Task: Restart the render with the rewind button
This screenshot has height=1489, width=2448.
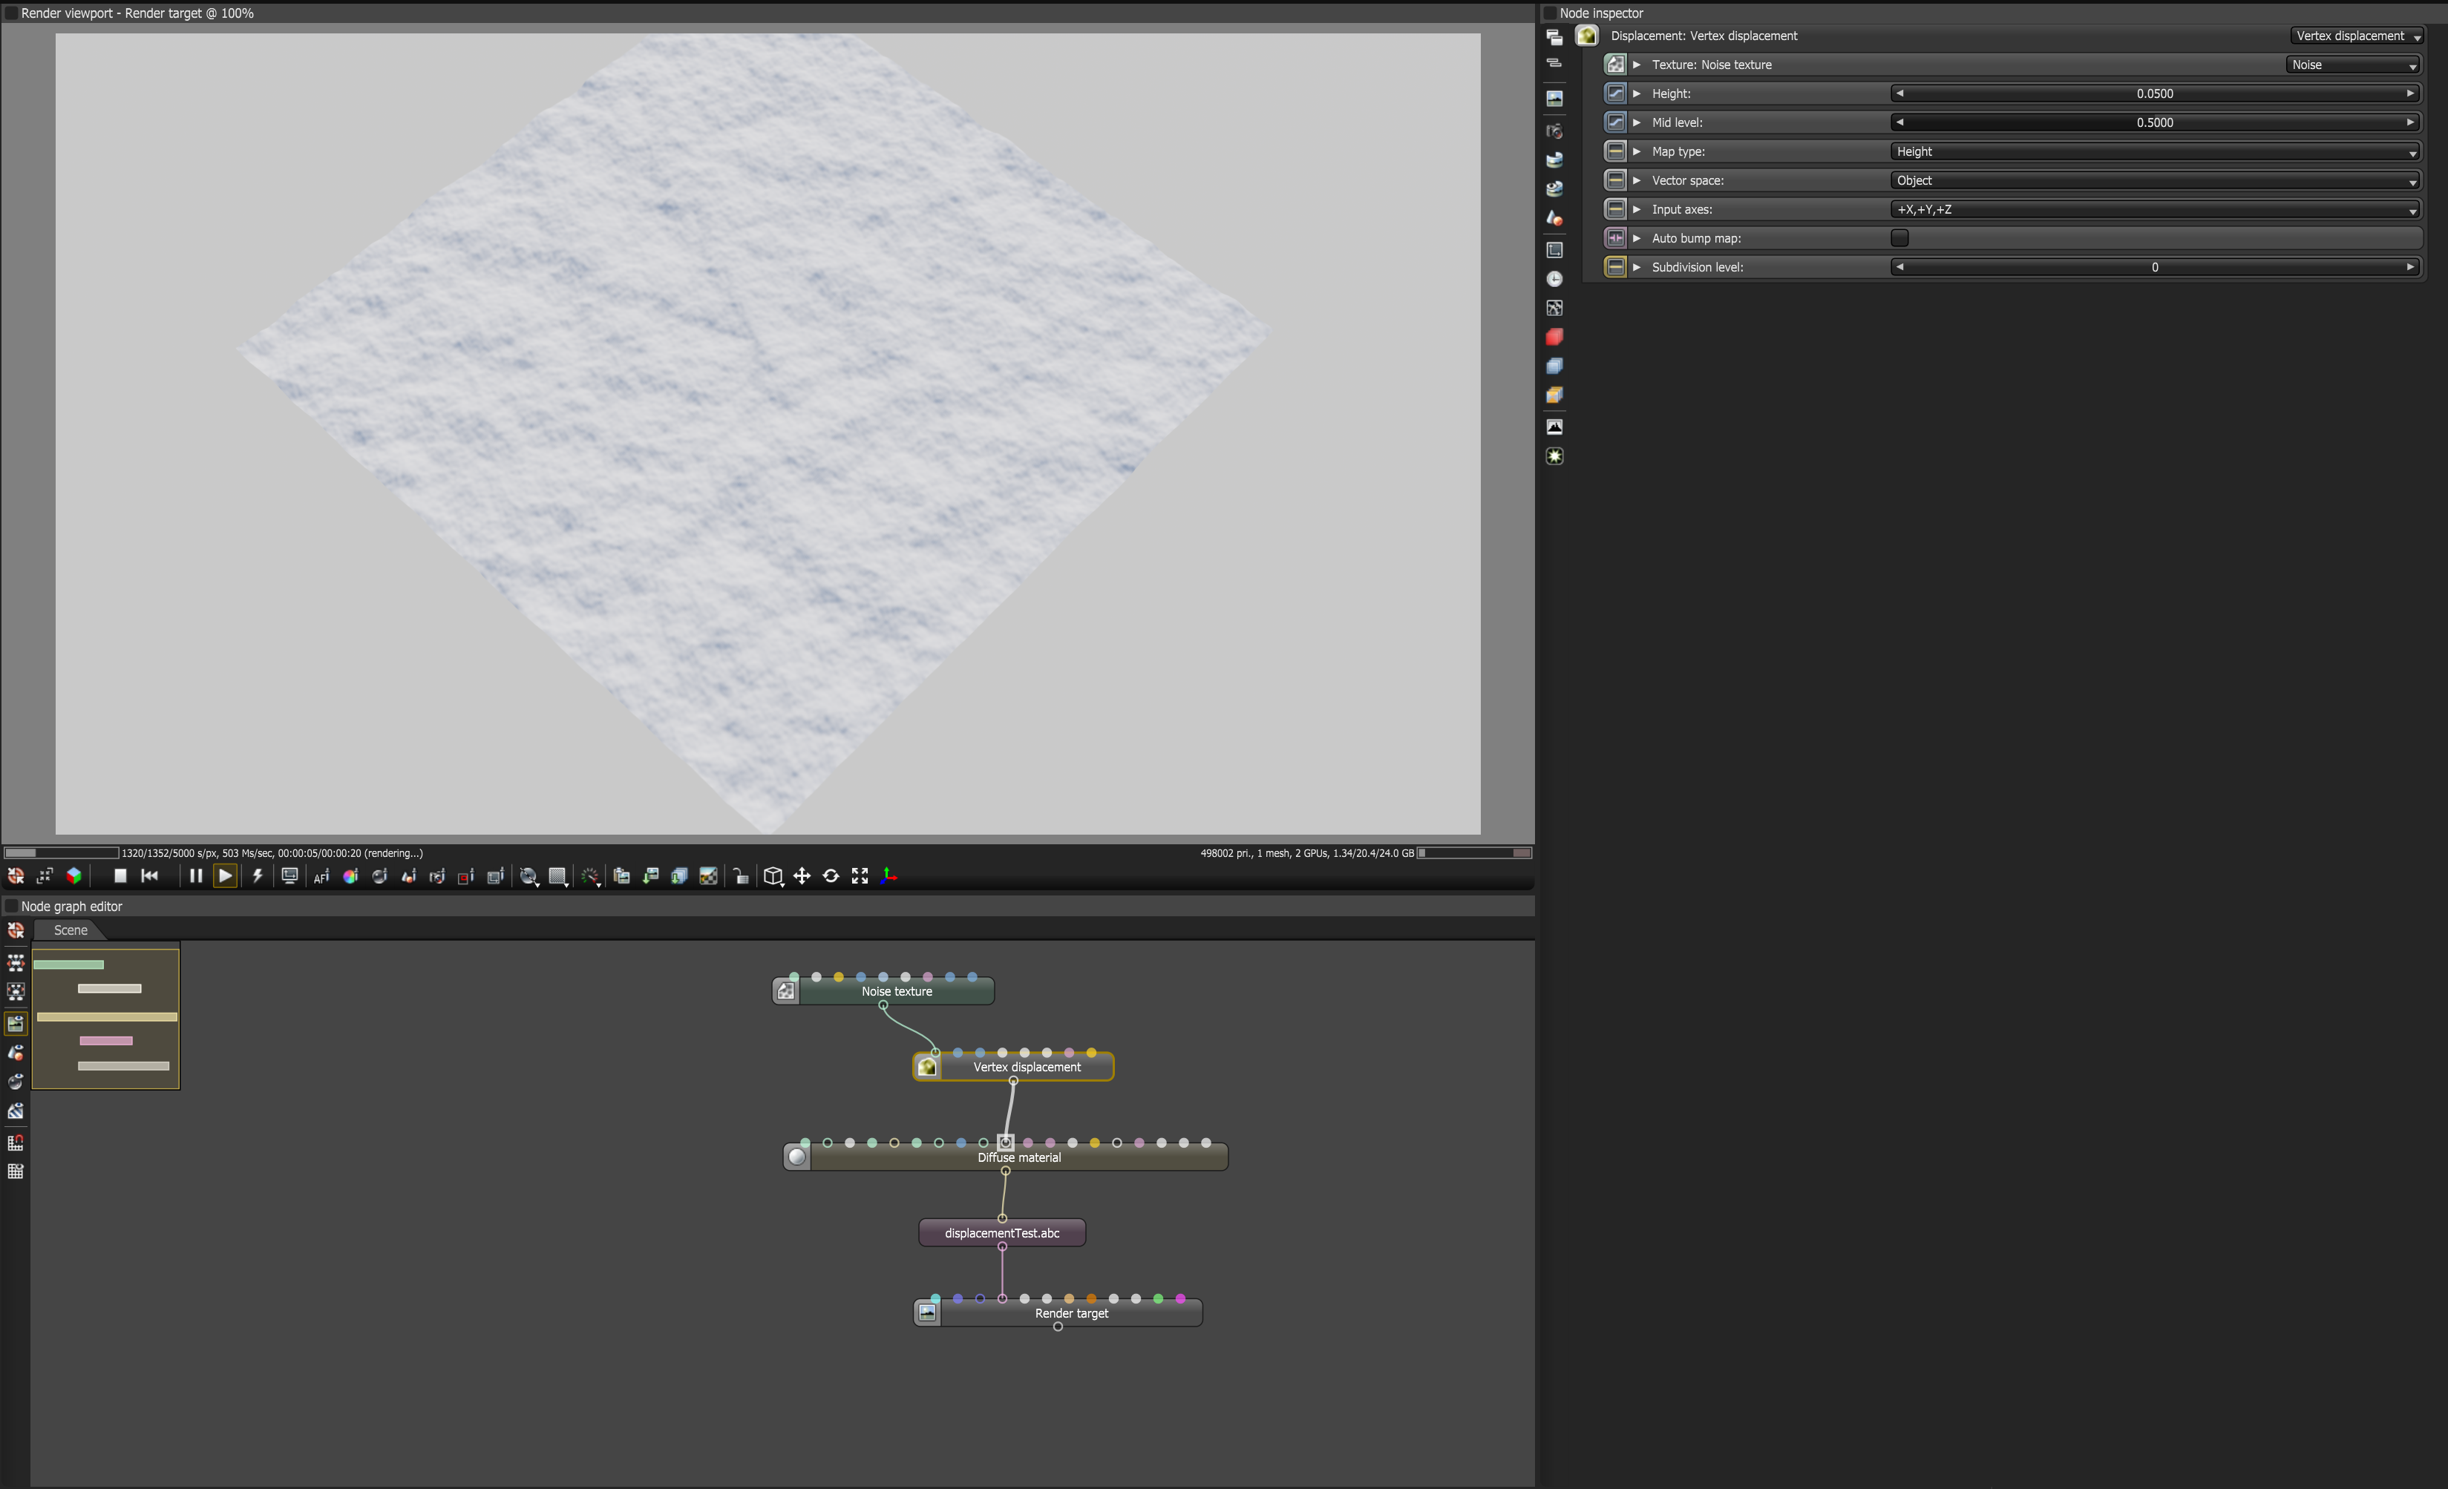Action: pos(150,876)
